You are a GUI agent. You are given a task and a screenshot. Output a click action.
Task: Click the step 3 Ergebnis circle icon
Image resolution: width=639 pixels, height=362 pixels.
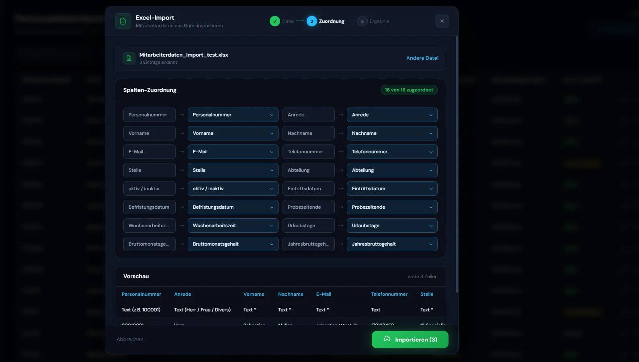(x=362, y=21)
